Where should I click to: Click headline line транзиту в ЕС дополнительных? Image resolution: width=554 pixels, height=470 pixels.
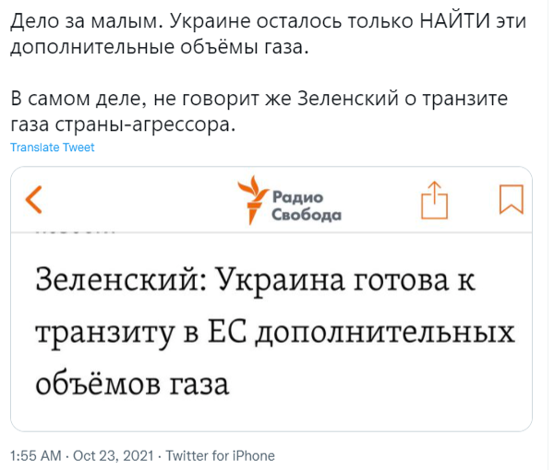pyautogui.click(x=275, y=333)
